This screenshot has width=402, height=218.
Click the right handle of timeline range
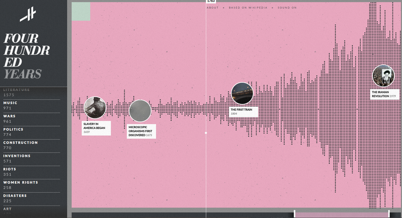[389, 214]
